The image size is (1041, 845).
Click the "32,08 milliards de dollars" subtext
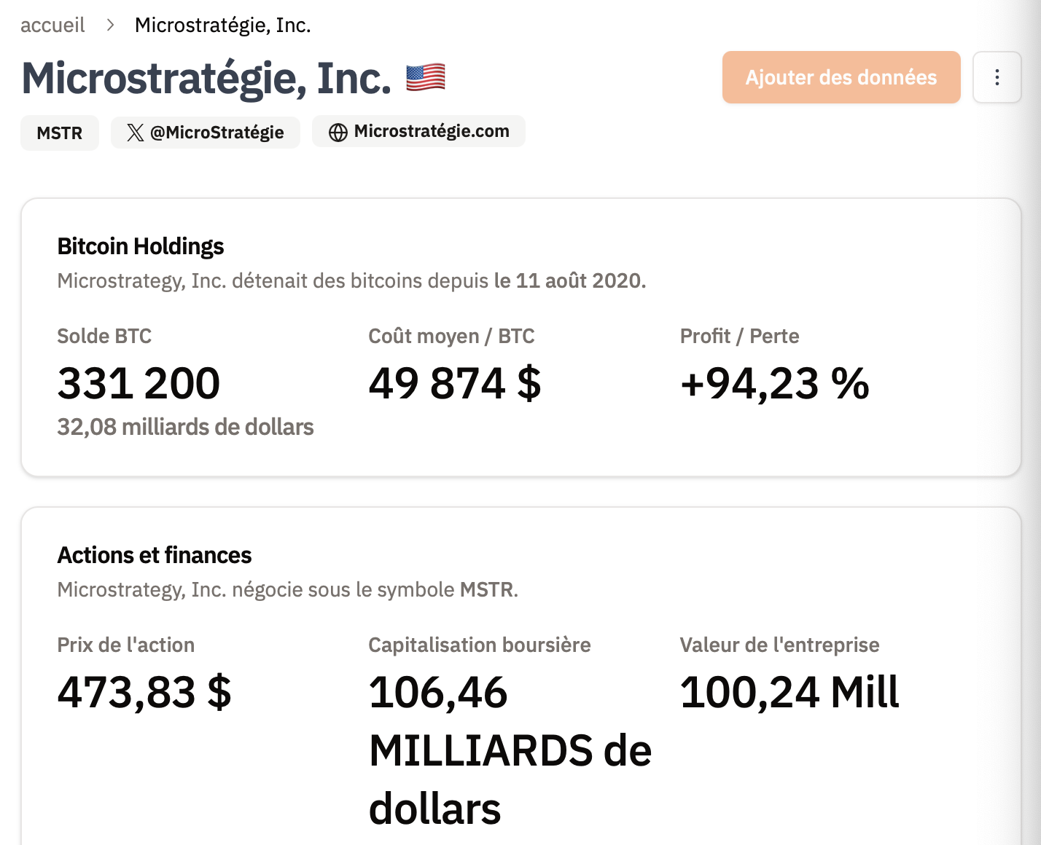(x=185, y=427)
